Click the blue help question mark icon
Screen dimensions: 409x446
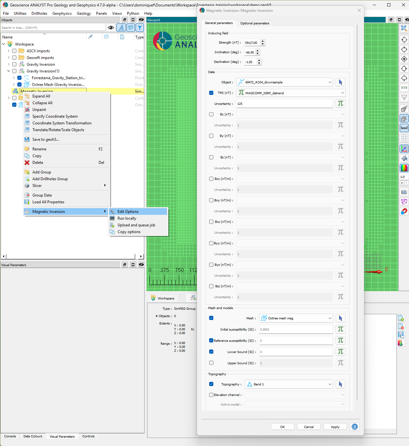coord(354,427)
